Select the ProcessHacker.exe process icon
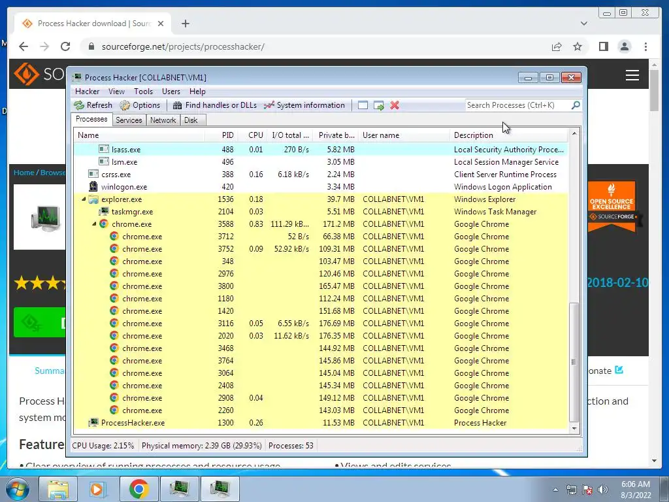The image size is (669, 502). coord(93,423)
